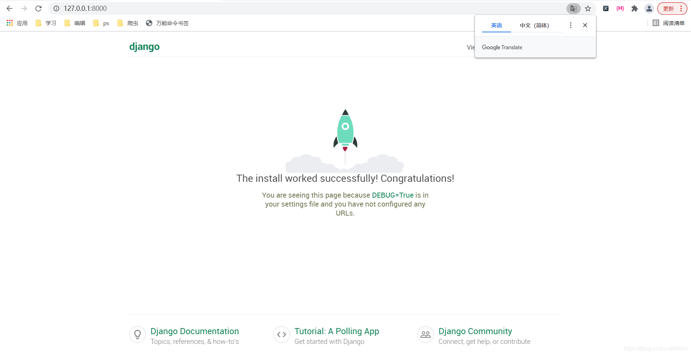Click the rocket illustration

(x=345, y=140)
